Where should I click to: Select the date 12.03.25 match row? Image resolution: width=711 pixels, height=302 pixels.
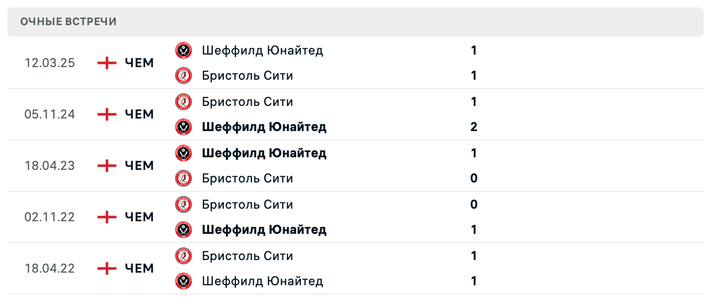[50, 63]
